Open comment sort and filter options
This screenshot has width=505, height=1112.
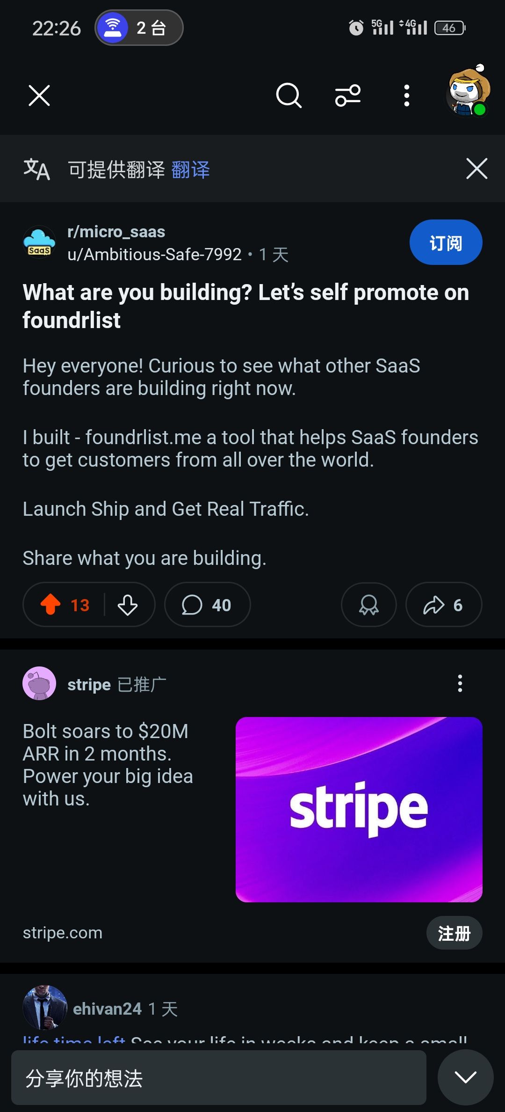[348, 95]
